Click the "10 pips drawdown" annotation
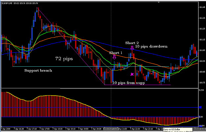The width and height of the screenshot is (206, 132). pos(151,46)
